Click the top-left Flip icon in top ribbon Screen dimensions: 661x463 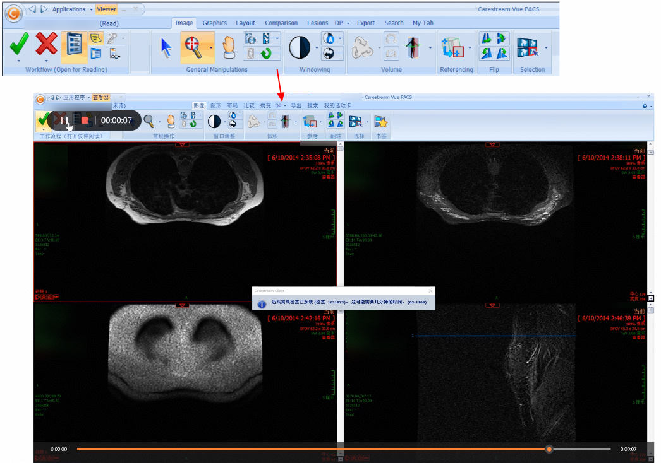pos(487,38)
